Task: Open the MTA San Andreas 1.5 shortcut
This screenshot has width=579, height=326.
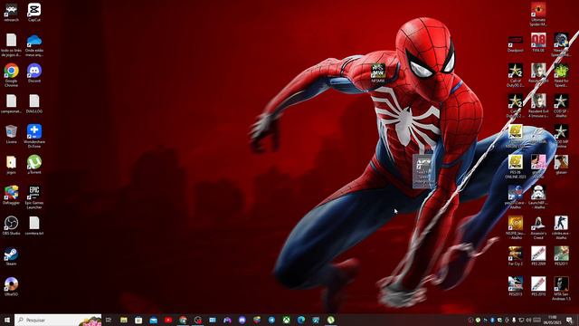Action: (x=561, y=289)
